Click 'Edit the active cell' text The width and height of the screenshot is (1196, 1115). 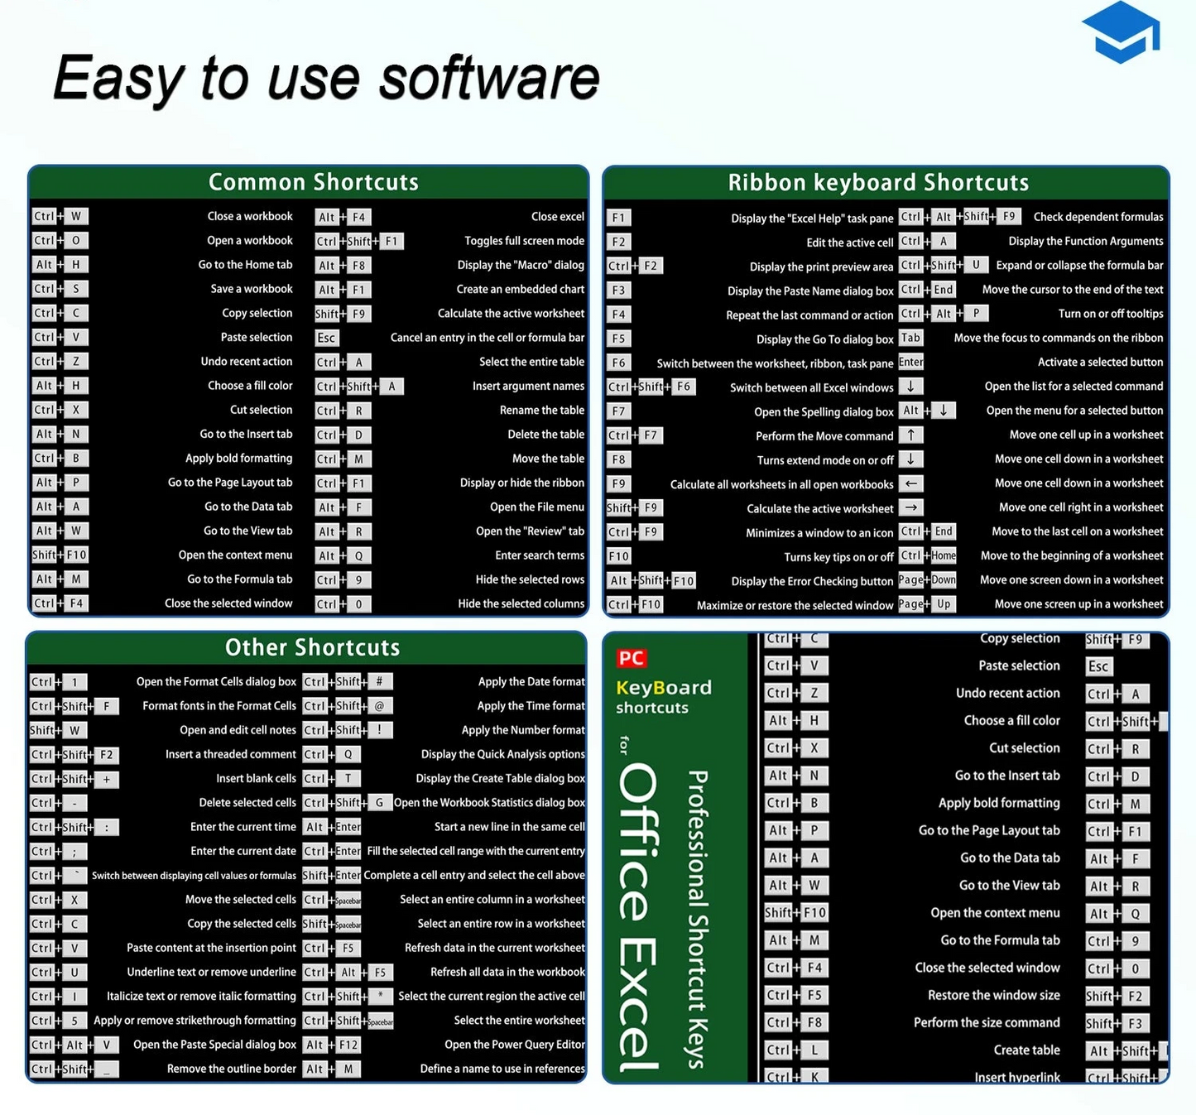pyautogui.click(x=850, y=243)
